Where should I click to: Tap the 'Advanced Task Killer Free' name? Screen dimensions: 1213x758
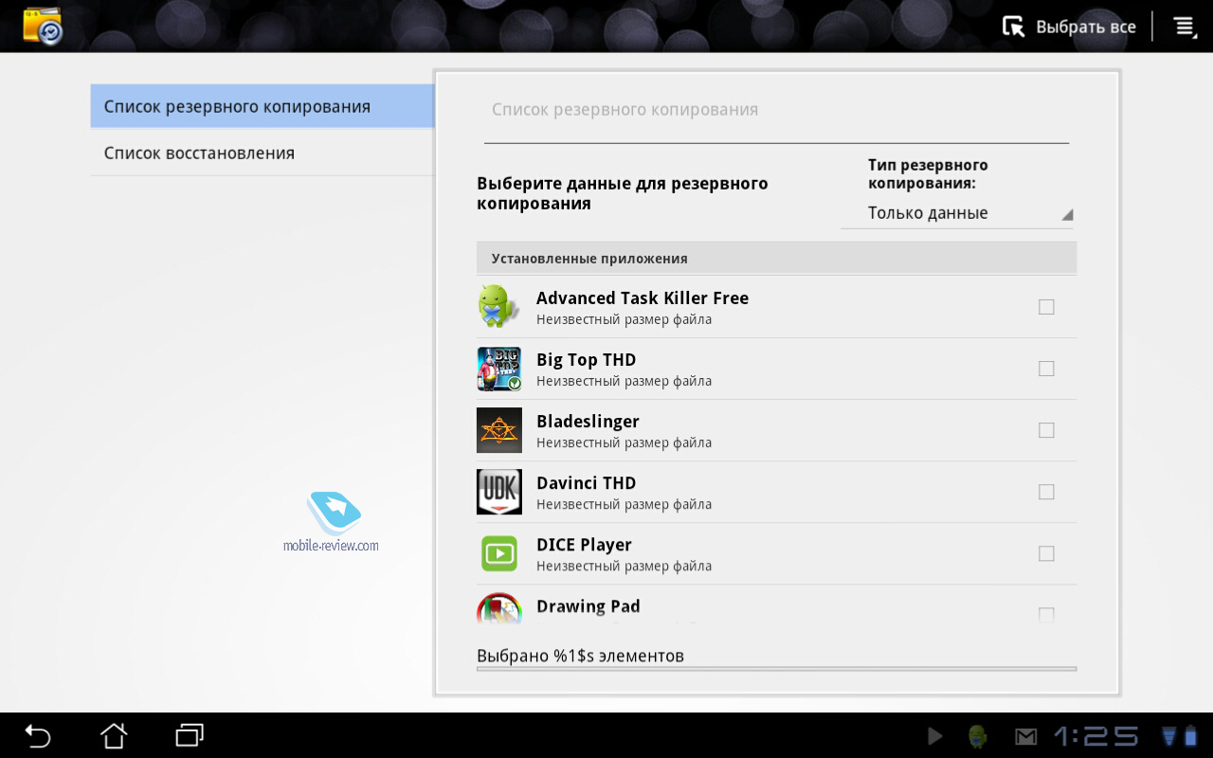pyautogui.click(x=643, y=298)
